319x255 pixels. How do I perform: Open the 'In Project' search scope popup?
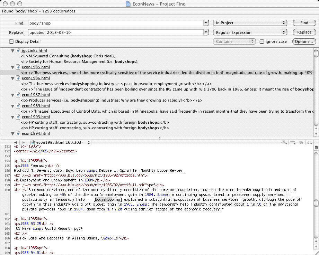point(250,23)
